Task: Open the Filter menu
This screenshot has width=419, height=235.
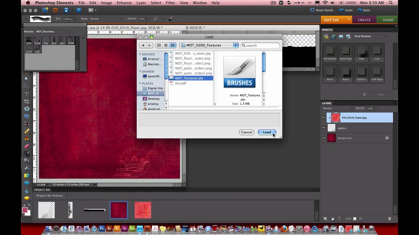Action: 170,3
